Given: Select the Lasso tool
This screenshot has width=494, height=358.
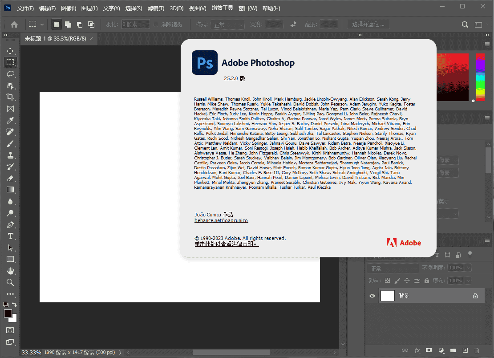Looking at the screenshot, I should (10, 74).
